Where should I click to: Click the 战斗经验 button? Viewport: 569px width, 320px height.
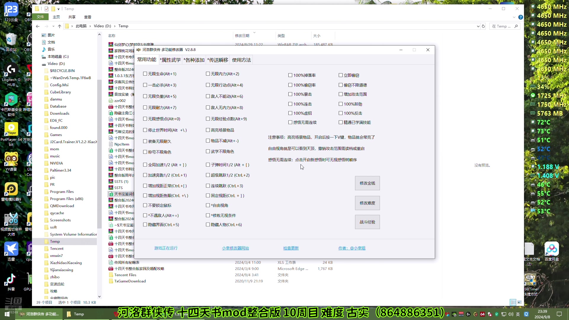pyautogui.click(x=367, y=222)
